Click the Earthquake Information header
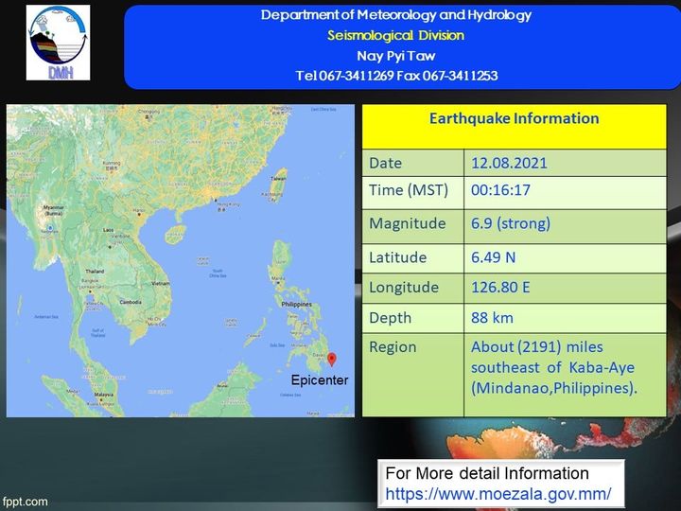 point(515,118)
